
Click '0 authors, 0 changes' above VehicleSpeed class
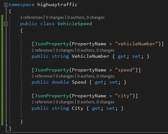coord(86,18)
